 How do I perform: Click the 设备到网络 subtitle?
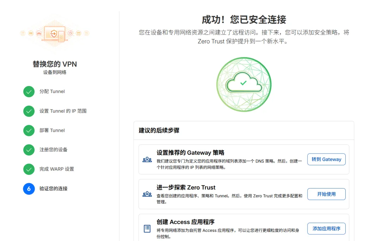(55, 72)
